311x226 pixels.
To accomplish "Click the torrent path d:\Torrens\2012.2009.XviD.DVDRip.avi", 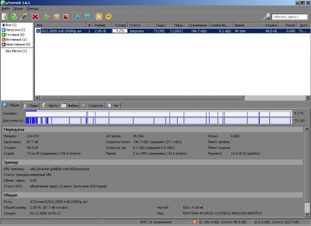I will 59,202.
